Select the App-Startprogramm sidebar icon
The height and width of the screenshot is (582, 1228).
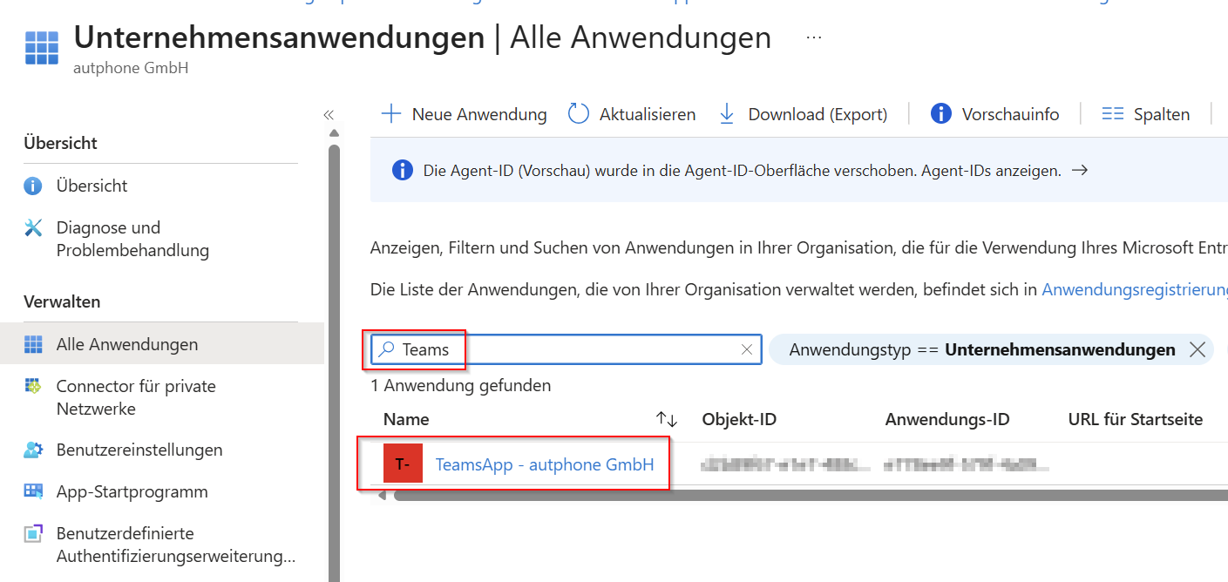(x=32, y=491)
